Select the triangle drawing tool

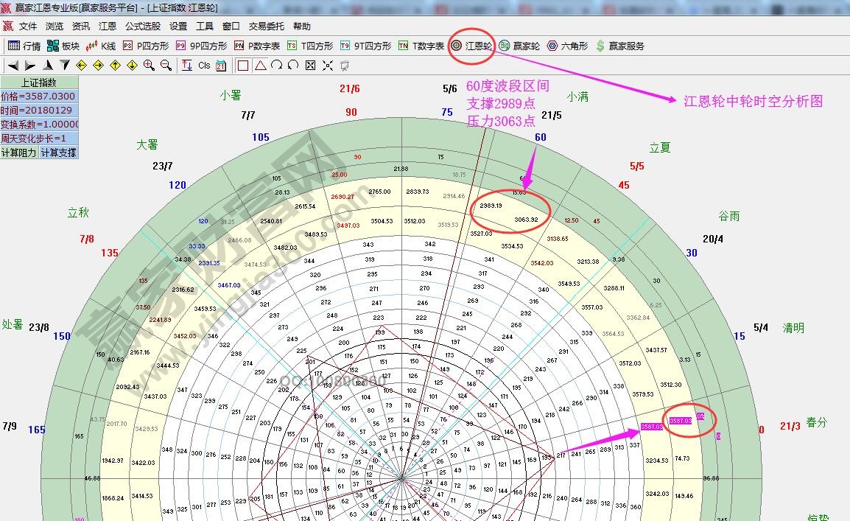click(262, 65)
